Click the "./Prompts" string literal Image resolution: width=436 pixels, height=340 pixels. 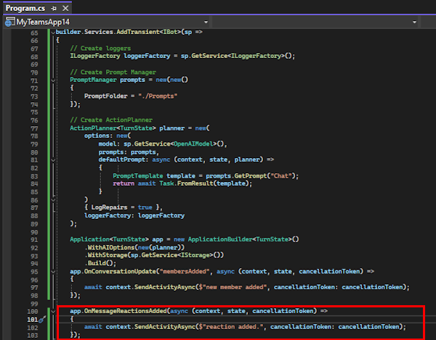158,96
